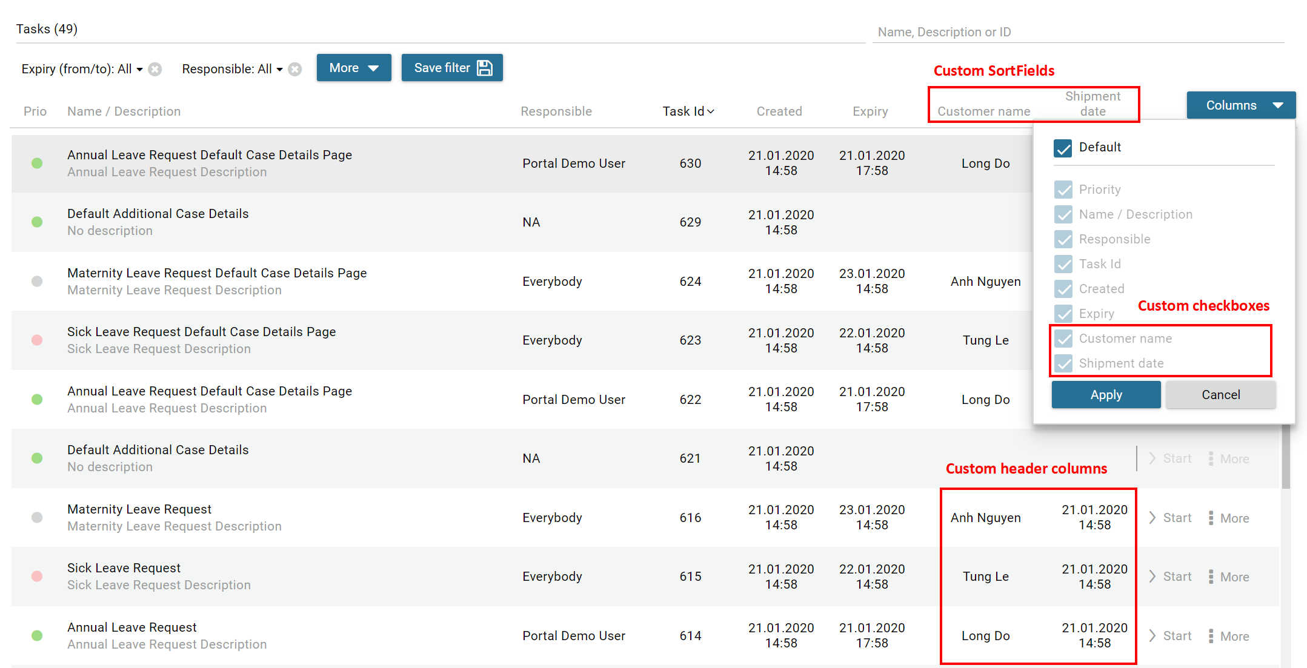Click the three-dots More icon for task 614
1307x668 pixels.
pos(1211,636)
